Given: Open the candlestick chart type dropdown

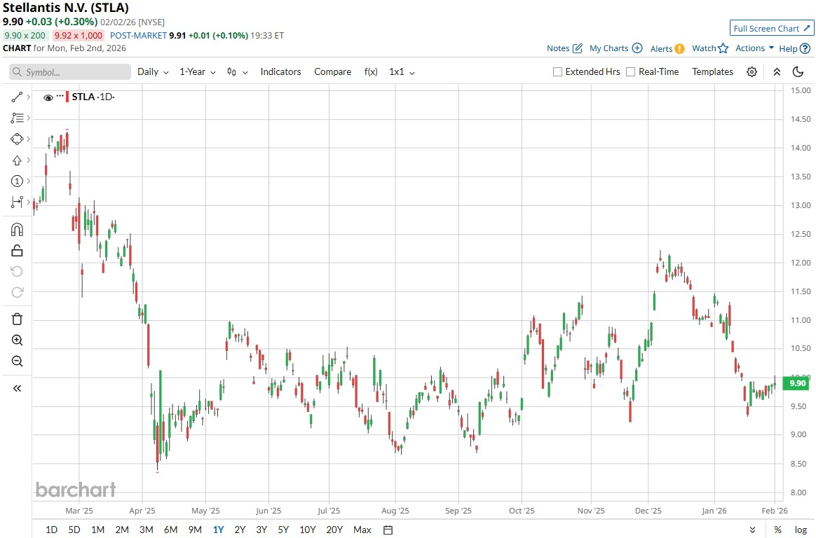Looking at the screenshot, I should pyautogui.click(x=238, y=71).
